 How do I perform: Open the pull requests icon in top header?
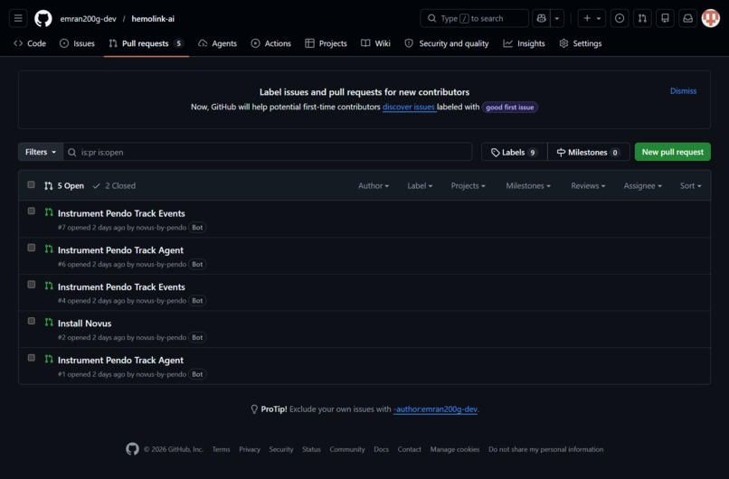click(x=642, y=19)
